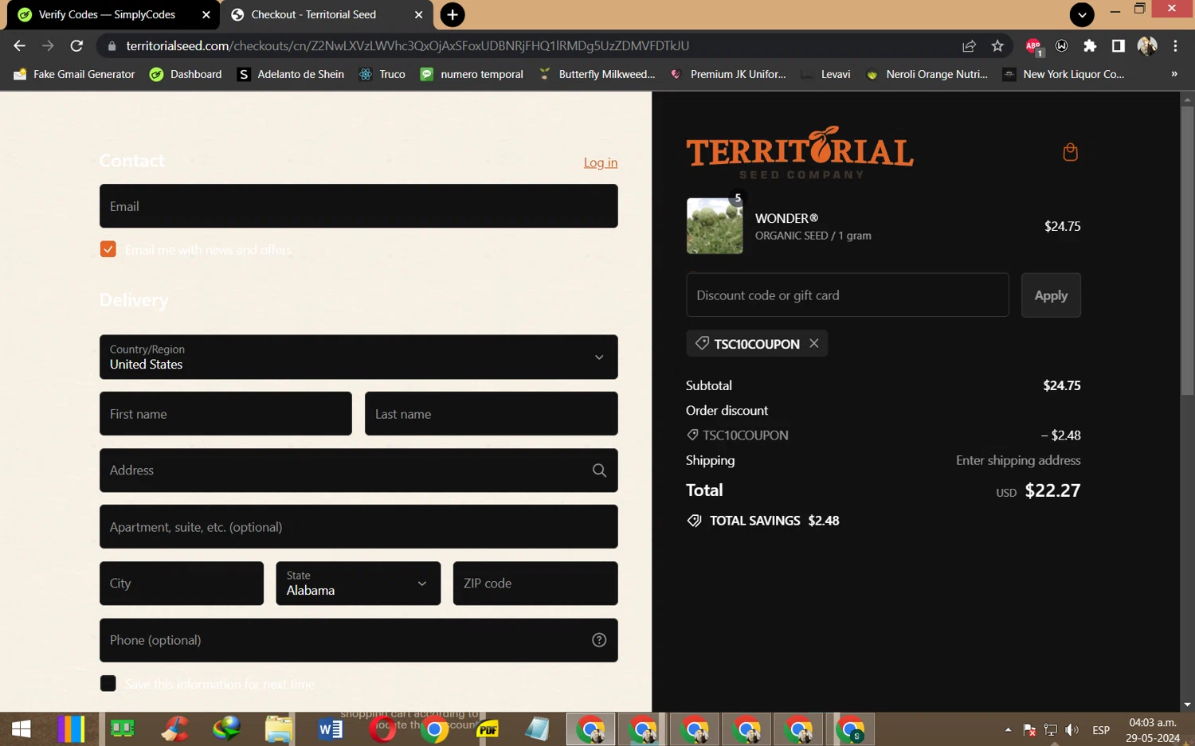
Task: Open the Chrome profile avatar
Action: click(x=1147, y=46)
